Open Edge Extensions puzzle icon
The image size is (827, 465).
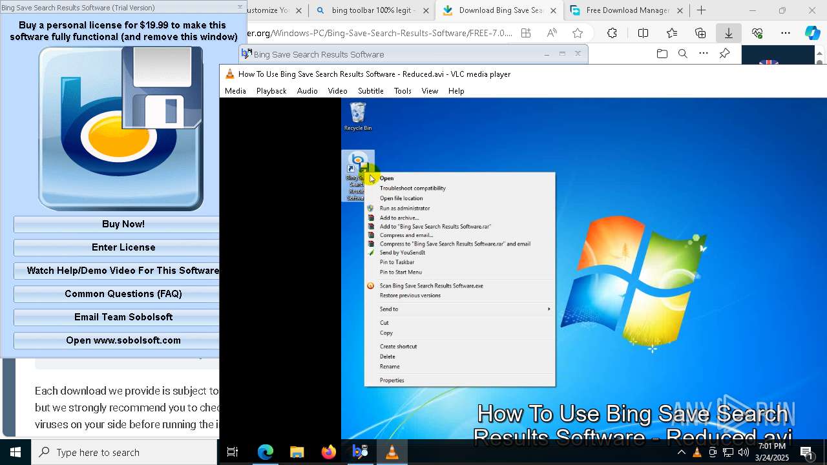coord(612,33)
